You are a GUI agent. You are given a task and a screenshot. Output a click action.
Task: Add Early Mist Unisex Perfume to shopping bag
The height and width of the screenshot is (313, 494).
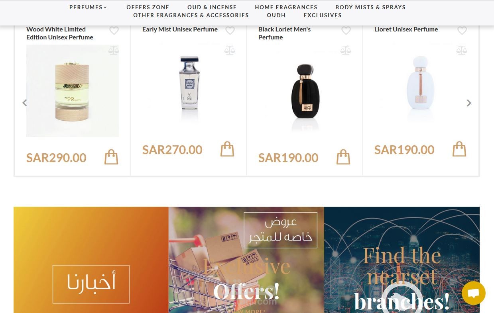point(227,149)
